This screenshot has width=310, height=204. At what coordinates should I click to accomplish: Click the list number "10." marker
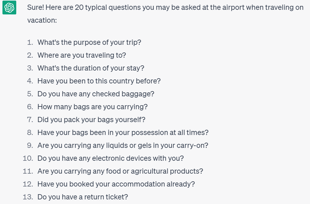28,158
